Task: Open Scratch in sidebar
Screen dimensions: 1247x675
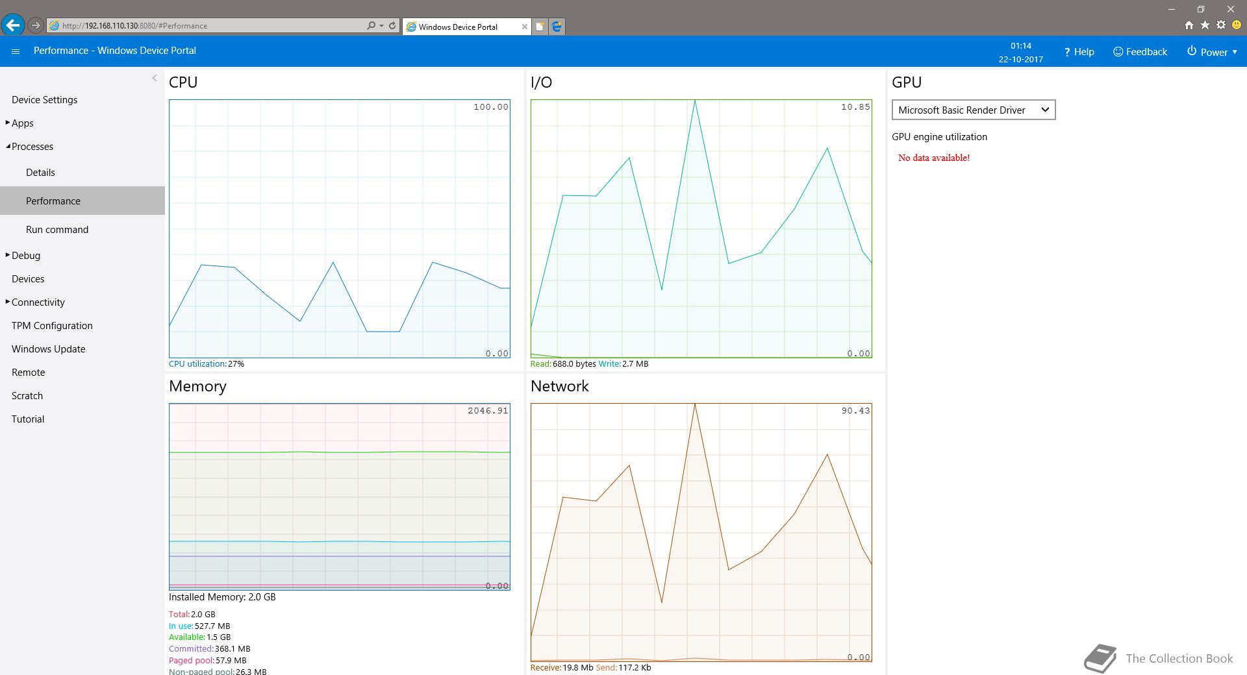Action: coord(27,395)
